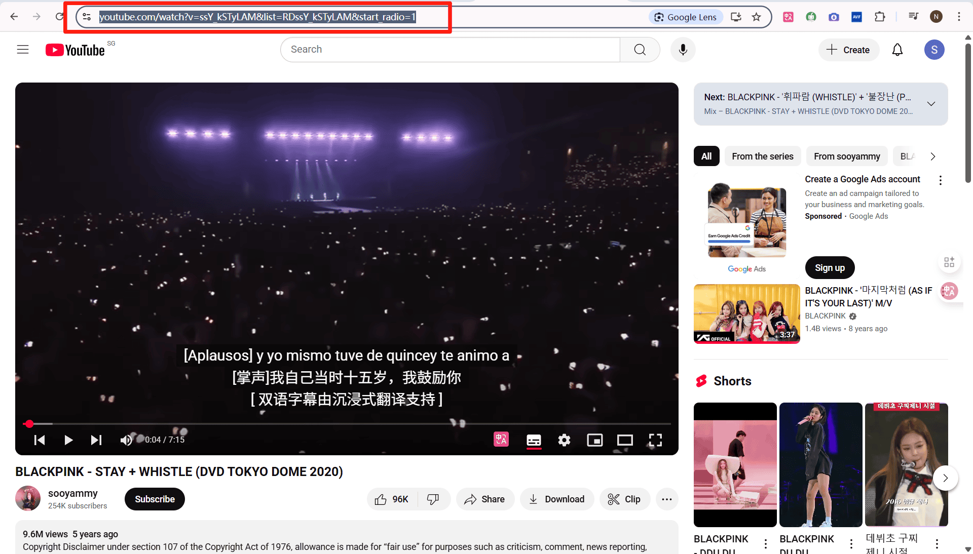Focus the YouTube search field
Image resolution: width=973 pixels, height=554 pixels.
click(x=450, y=50)
